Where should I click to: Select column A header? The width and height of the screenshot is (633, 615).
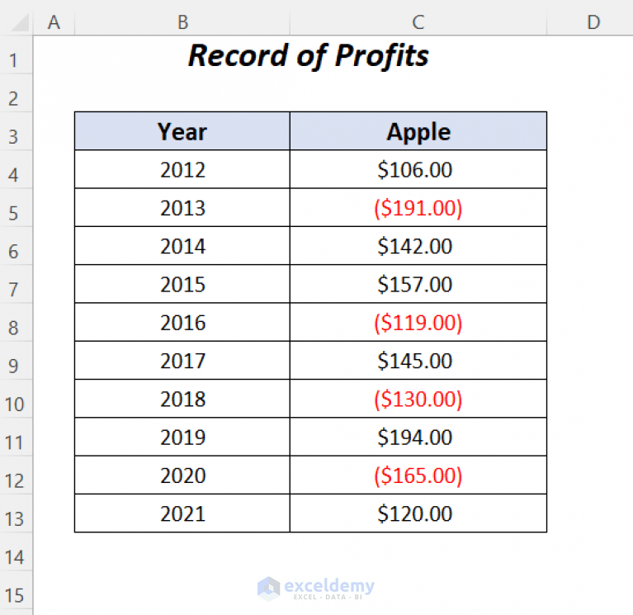54,22
